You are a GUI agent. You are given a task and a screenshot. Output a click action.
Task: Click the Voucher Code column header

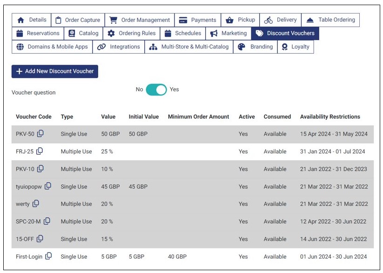[x=34, y=116]
